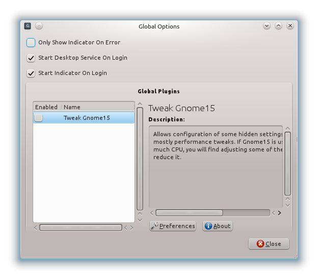
Task: Minimize the Global Options window
Action: point(267,26)
